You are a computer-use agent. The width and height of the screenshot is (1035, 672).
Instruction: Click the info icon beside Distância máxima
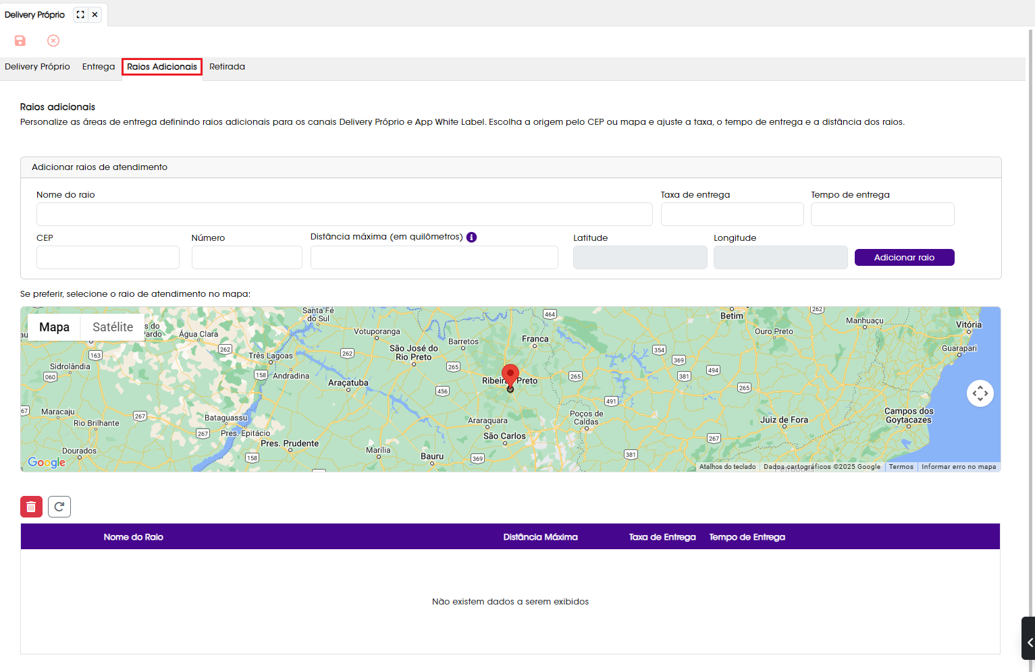point(472,237)
